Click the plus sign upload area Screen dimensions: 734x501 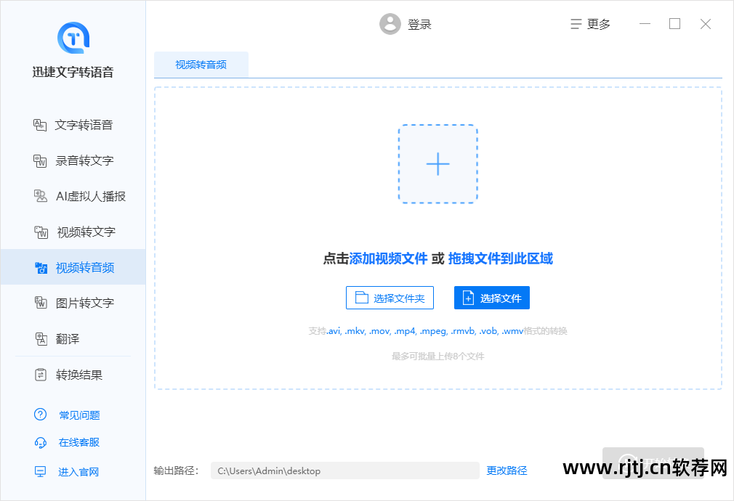tap(437, 164)
